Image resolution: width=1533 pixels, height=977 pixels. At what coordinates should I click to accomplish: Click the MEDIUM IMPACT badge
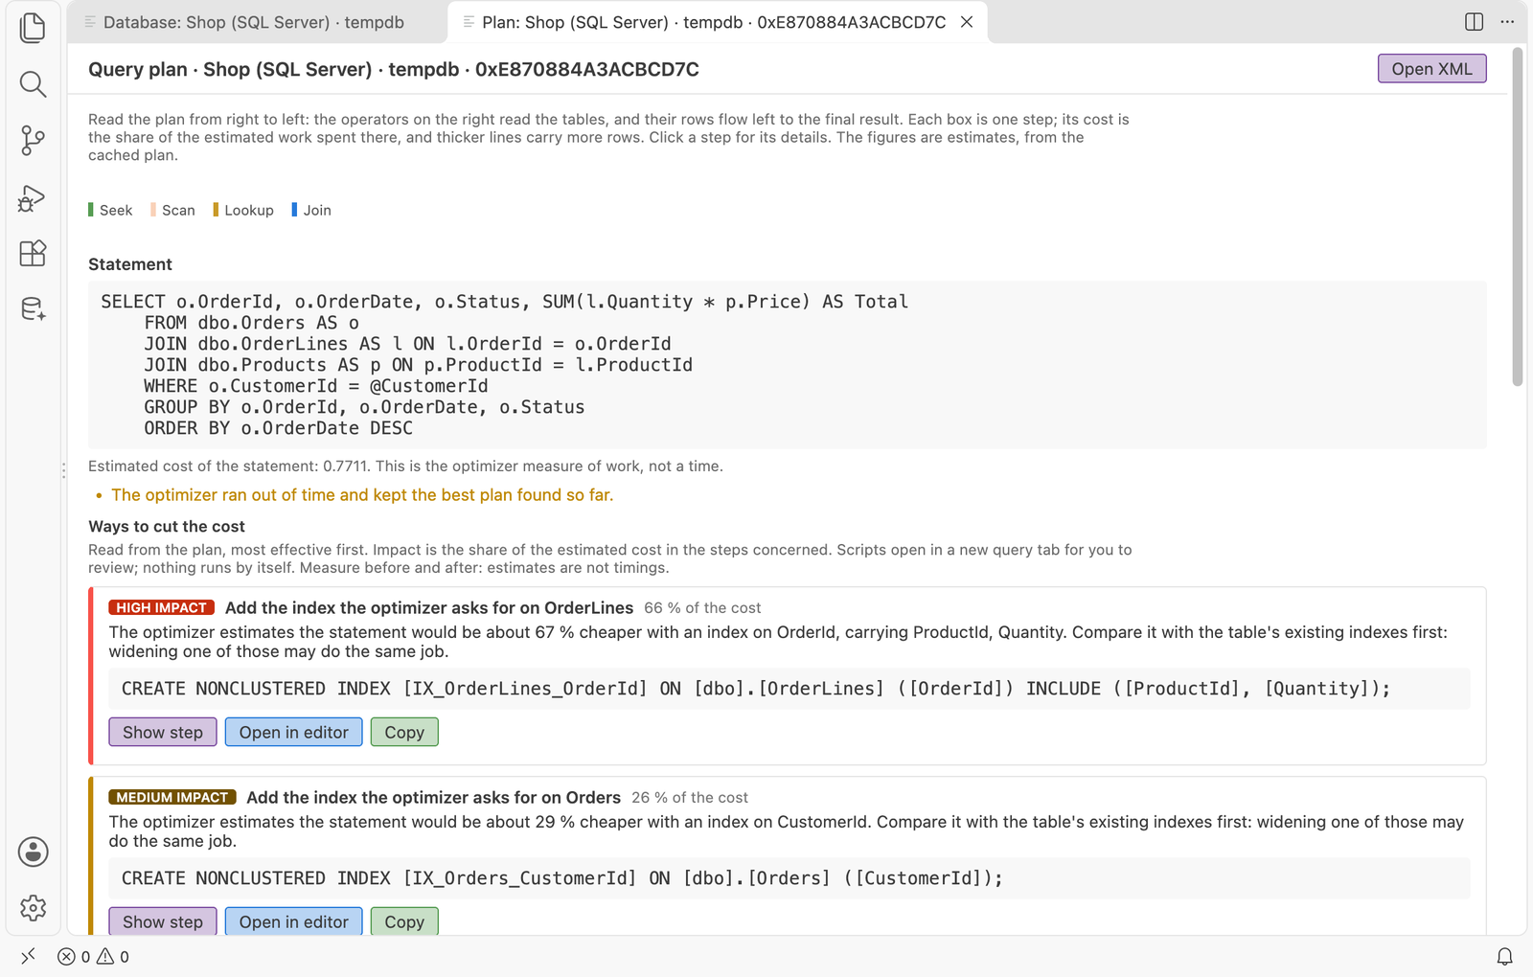tap(172, 798)
